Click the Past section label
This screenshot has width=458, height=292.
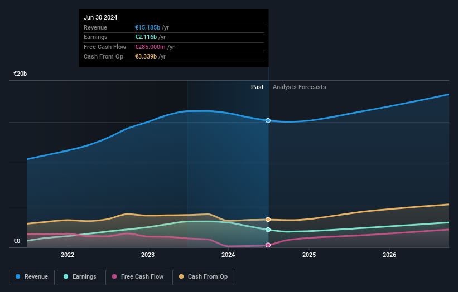click(x=257, y=87)
